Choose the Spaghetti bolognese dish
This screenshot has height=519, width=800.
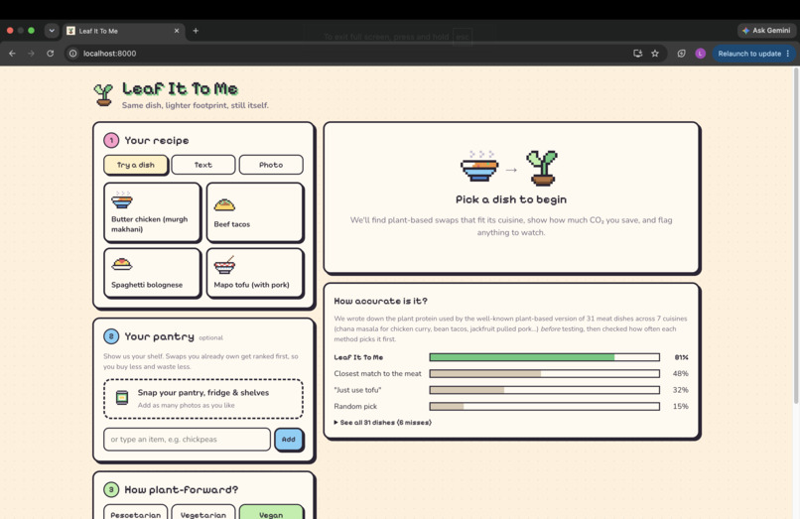coord(152,273)
